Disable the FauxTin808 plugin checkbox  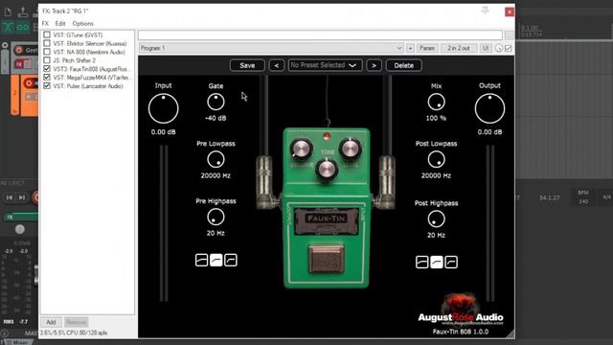pyautogui.click(x=47, y=69)
